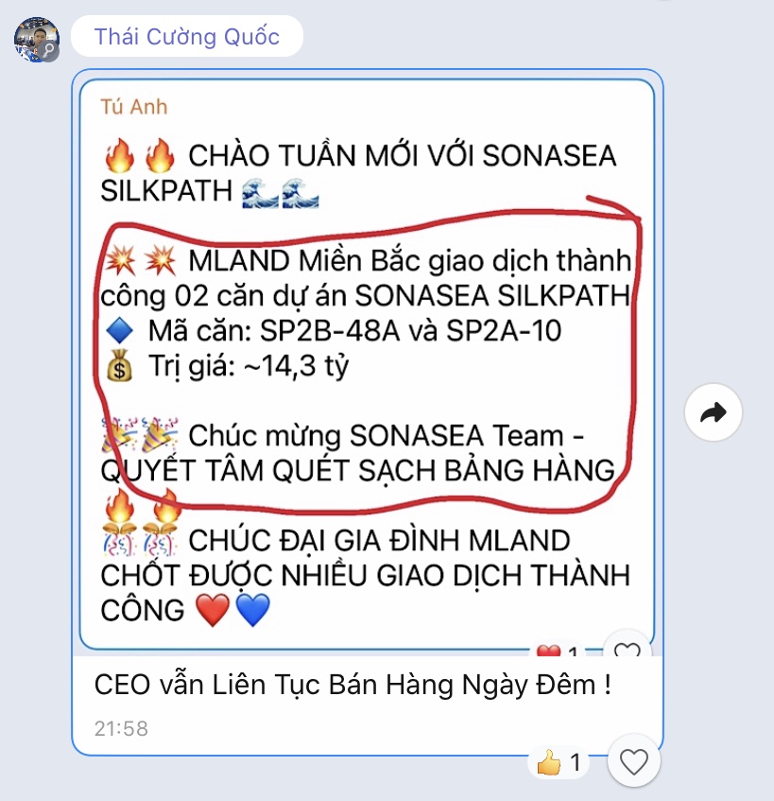Click the forward arrow button beside the message
Image resolution: width=774 pixels, height=801 pixels.
pos(714,412)
